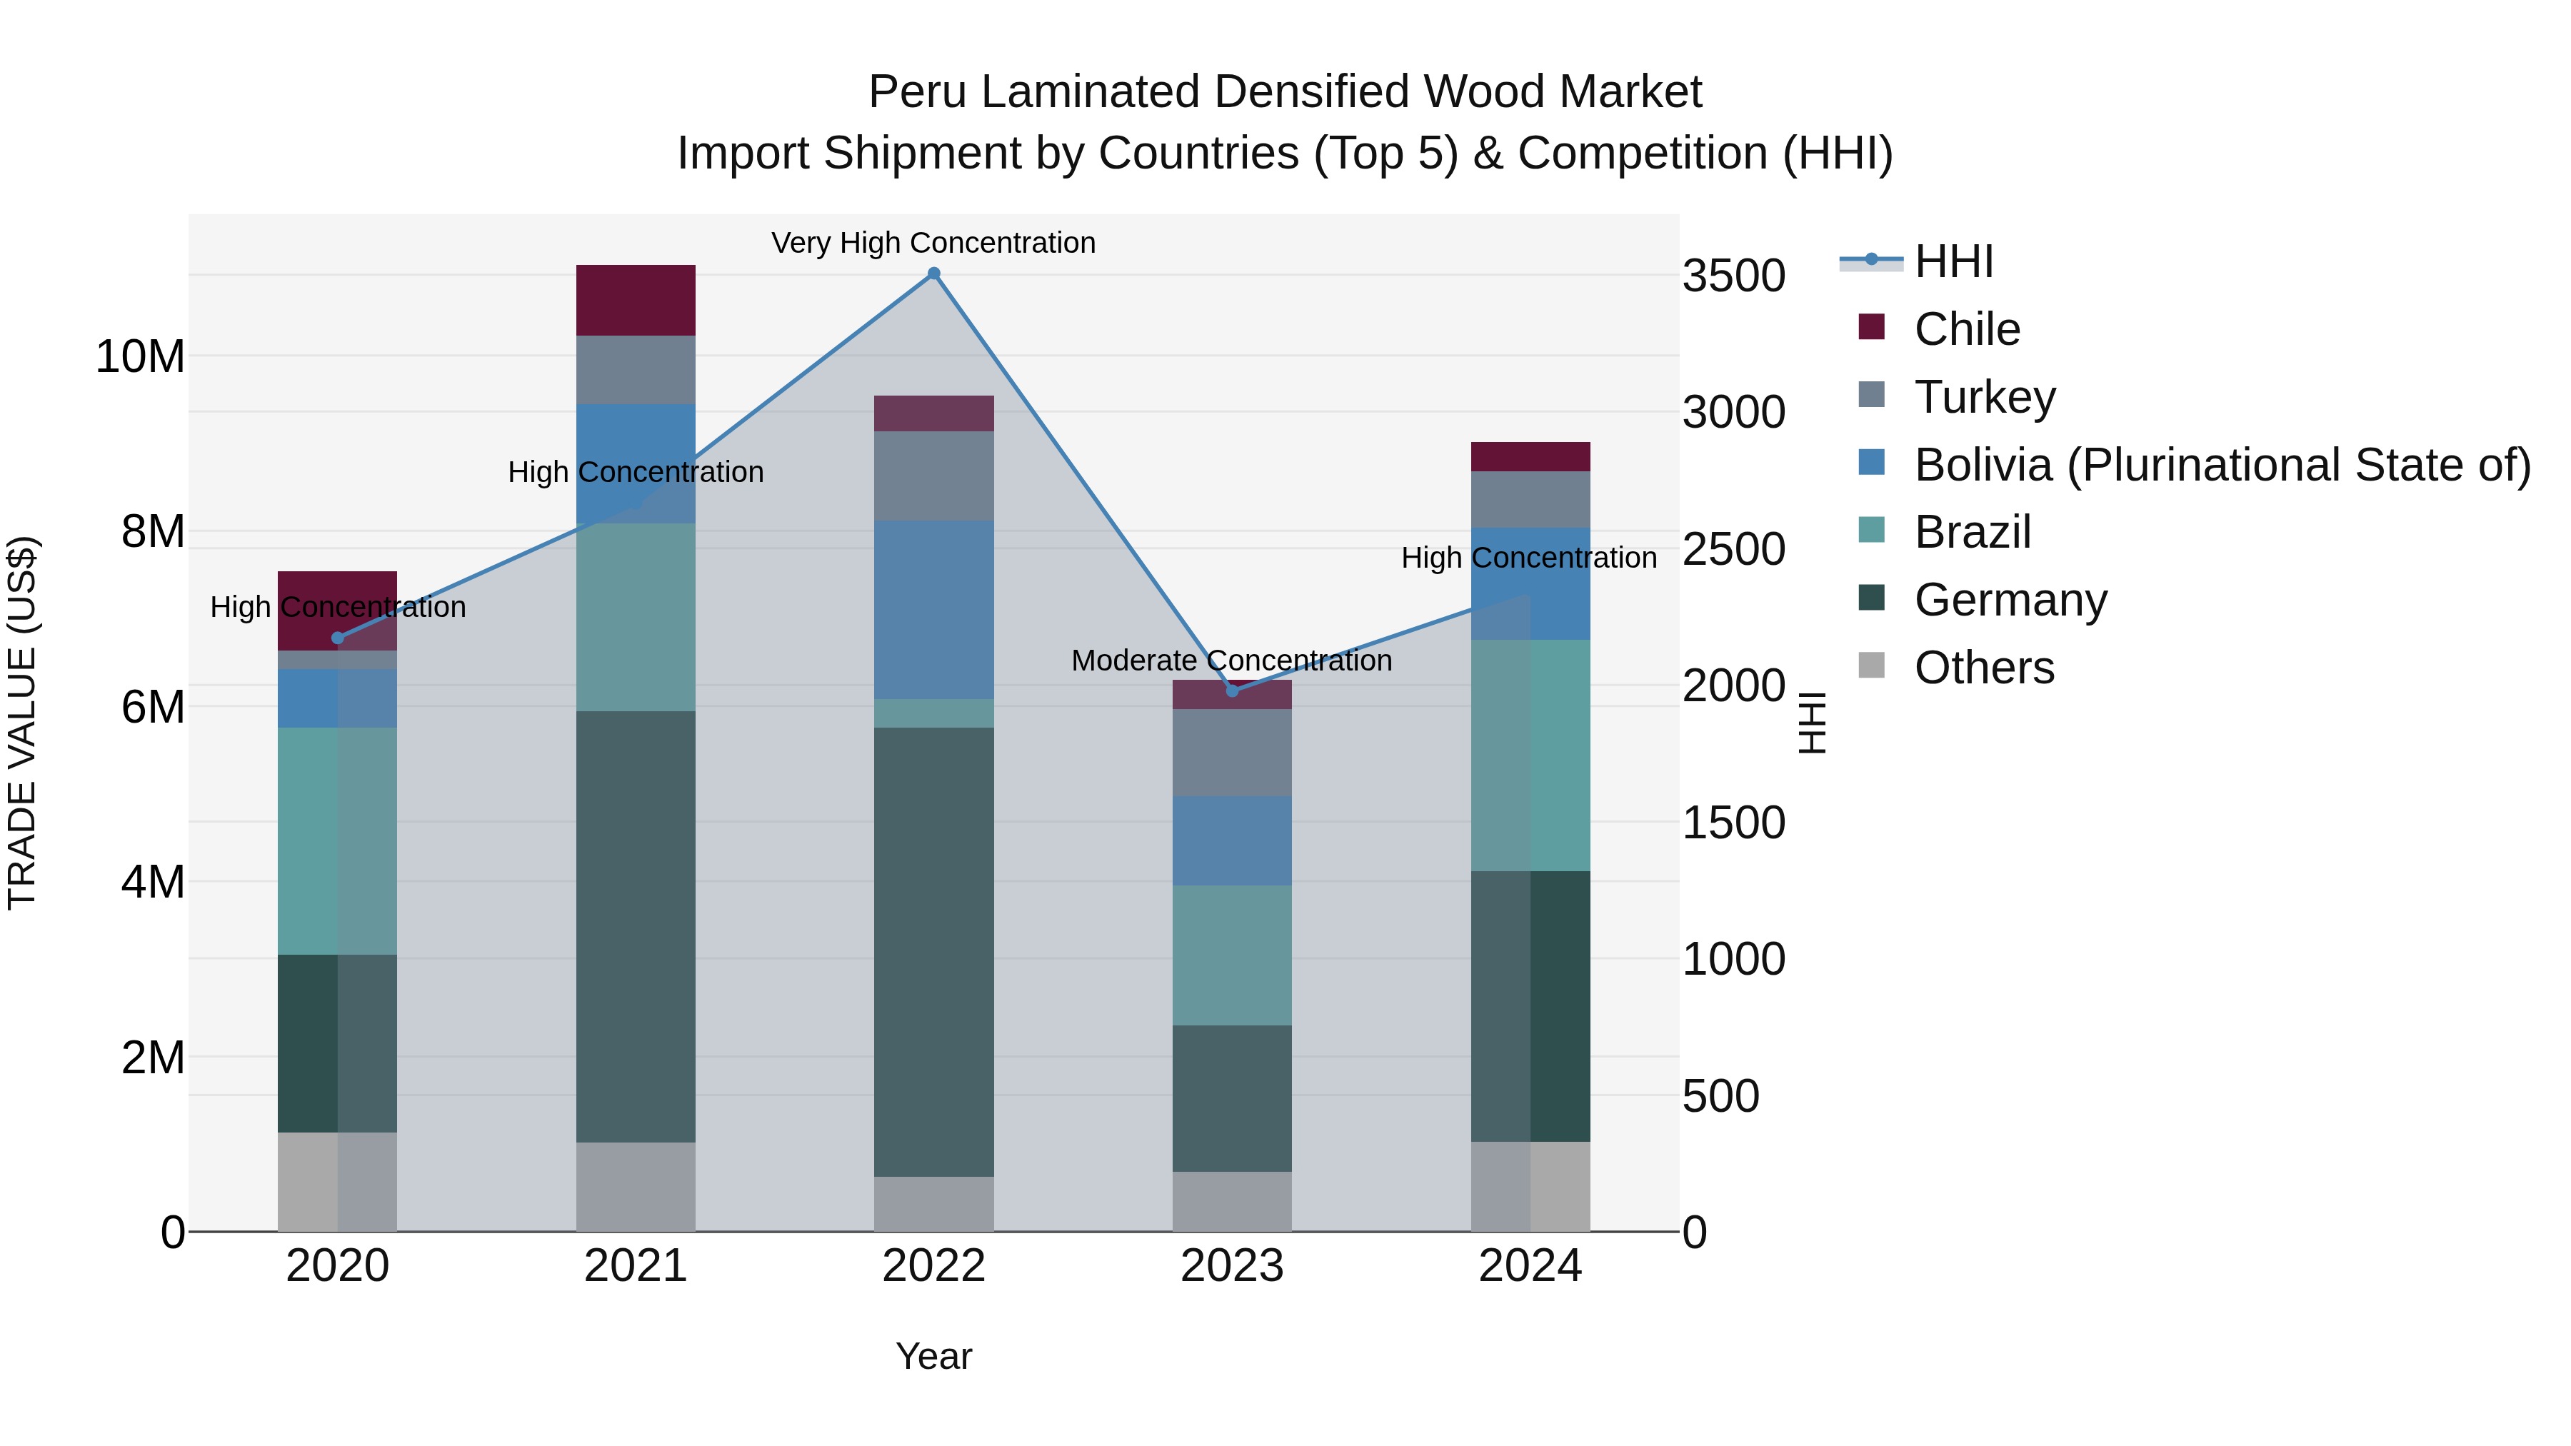Image resolution: width=2571 pixels, height=1446 pixels.
Task: Click 'High Concentration' label above 2021
Action: pyautogui.click(x=636, y=472)
